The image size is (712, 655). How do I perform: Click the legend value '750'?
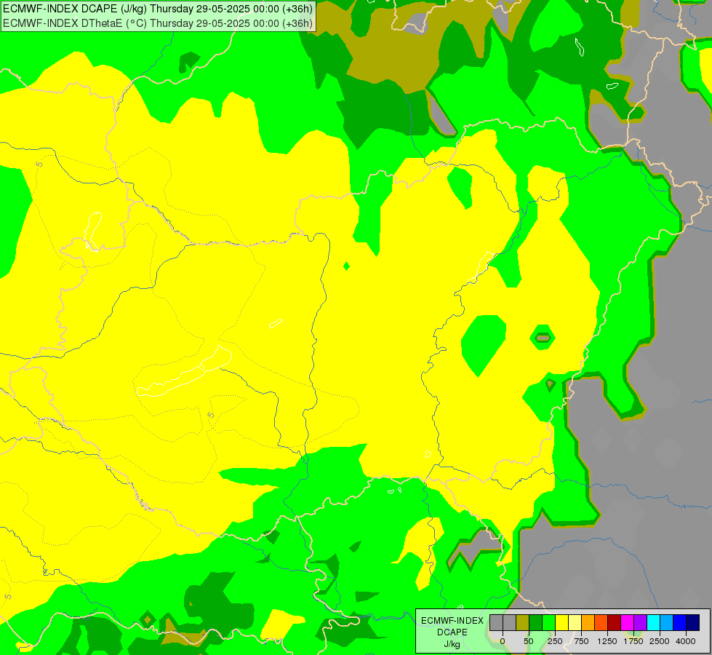[581, 641]
